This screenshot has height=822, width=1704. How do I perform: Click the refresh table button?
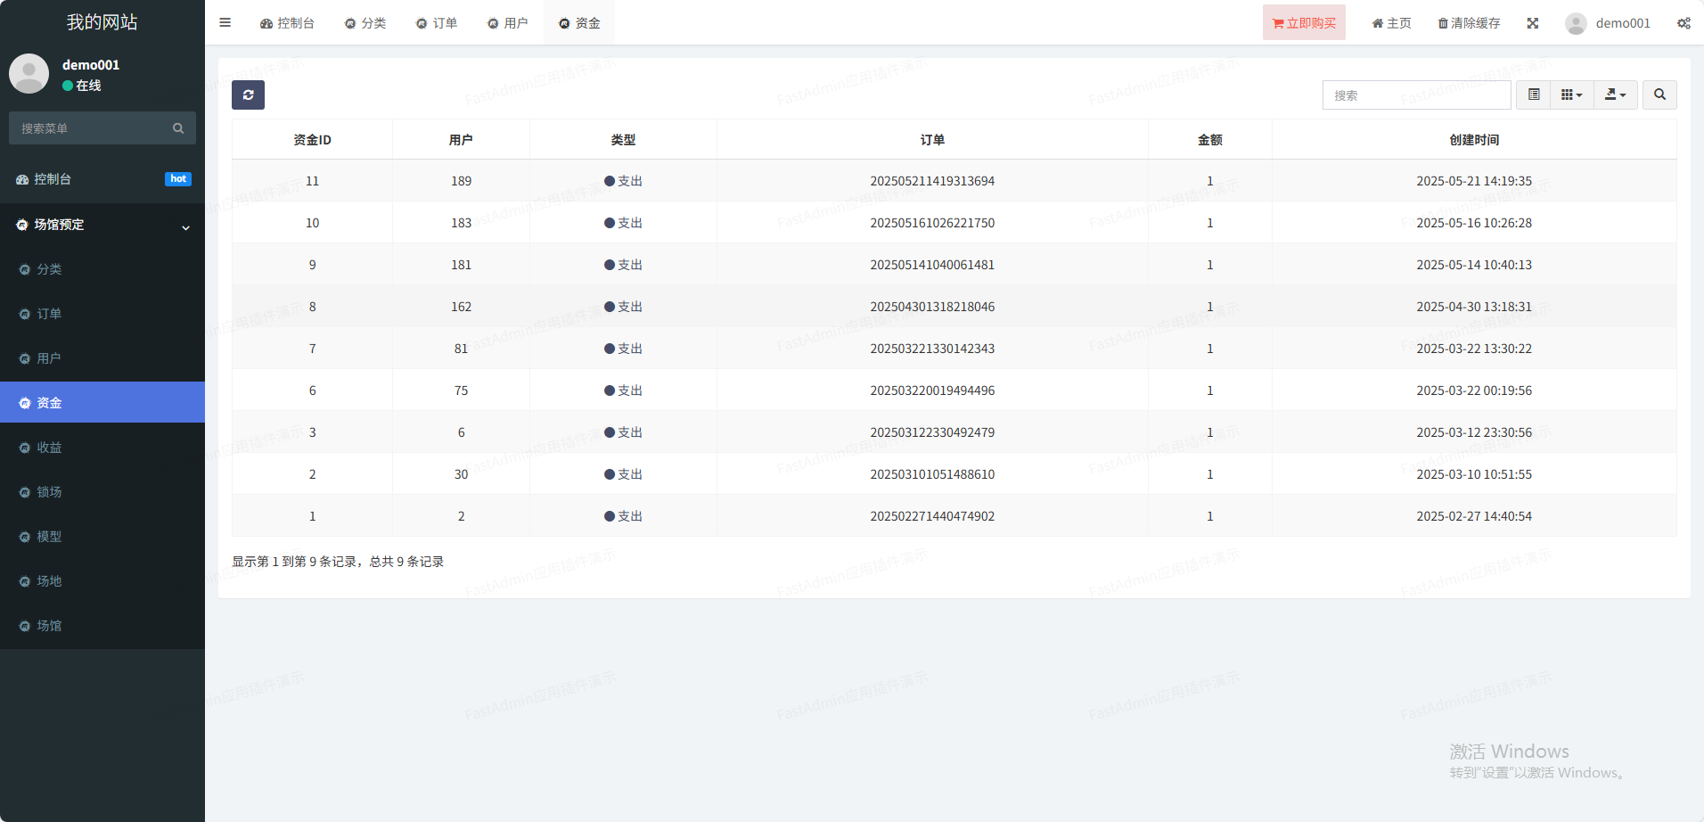[248, 95]
